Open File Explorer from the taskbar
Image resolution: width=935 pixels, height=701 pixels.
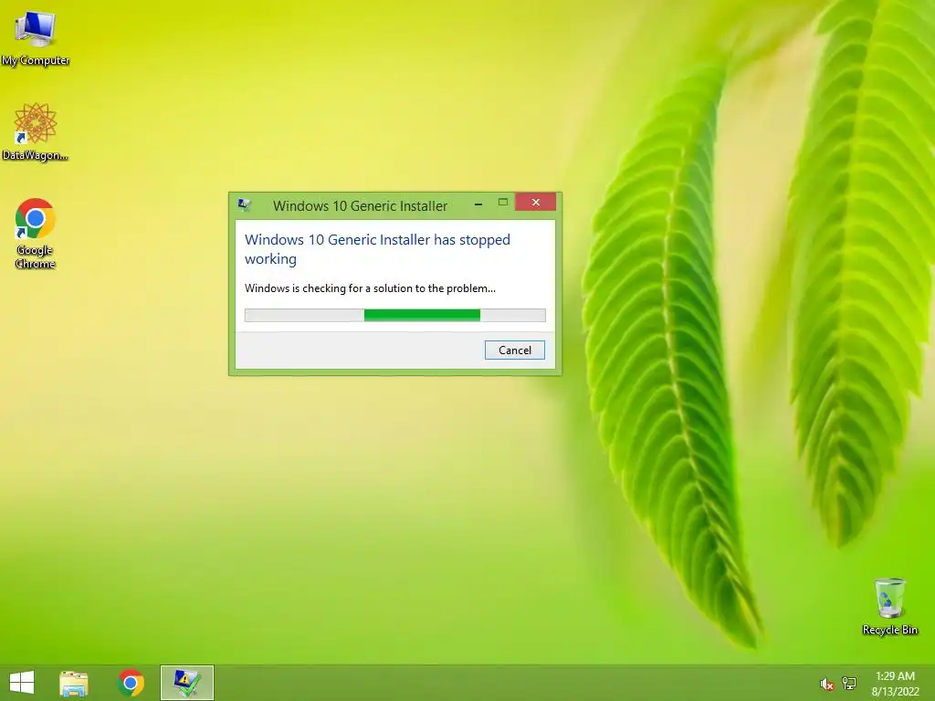pos(74,683)
